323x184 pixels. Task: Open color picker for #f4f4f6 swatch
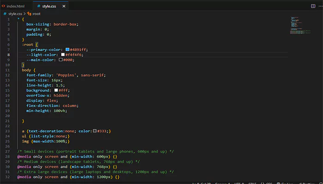pos(63,55)
